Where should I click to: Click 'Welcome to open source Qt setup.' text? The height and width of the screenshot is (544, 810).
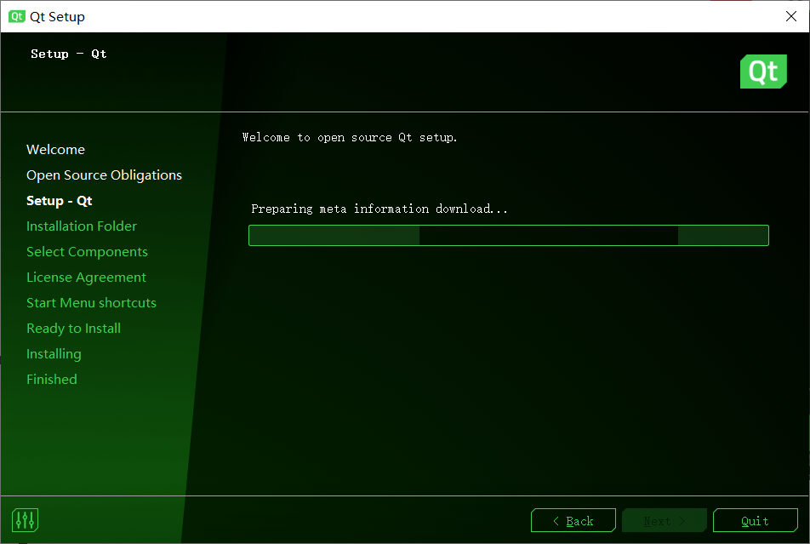point(350,138)
